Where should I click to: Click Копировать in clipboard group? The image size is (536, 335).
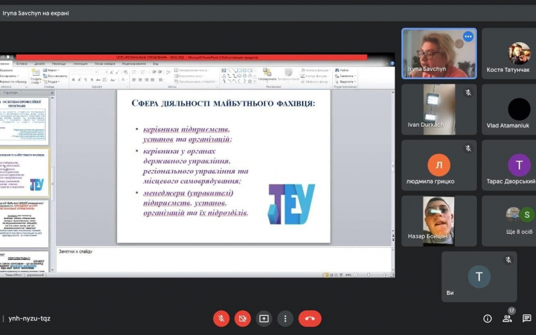9,76
